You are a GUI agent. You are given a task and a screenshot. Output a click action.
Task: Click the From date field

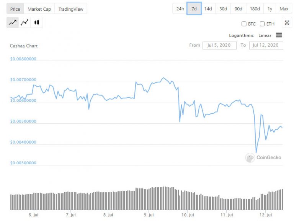coord(219,45)
